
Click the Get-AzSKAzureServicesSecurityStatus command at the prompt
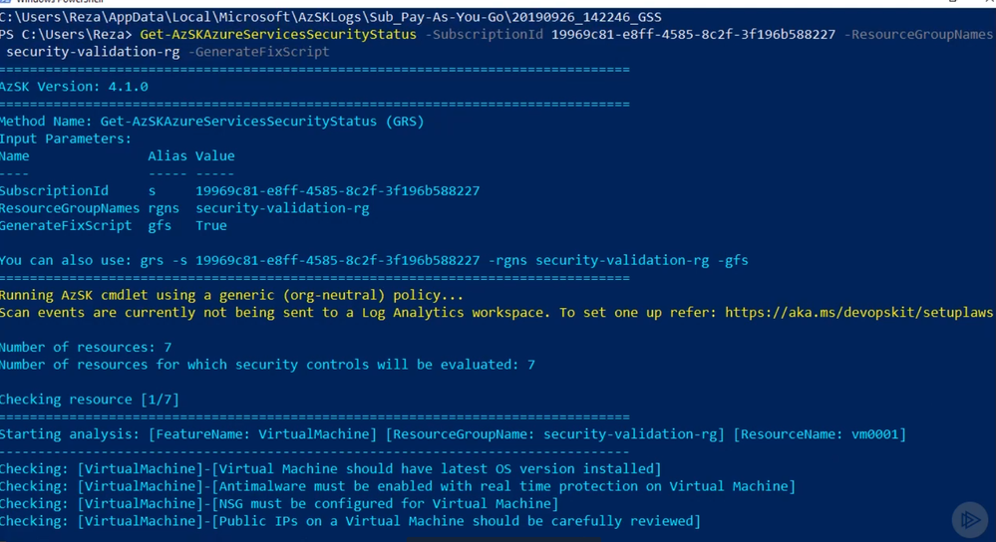pos(278,34)
